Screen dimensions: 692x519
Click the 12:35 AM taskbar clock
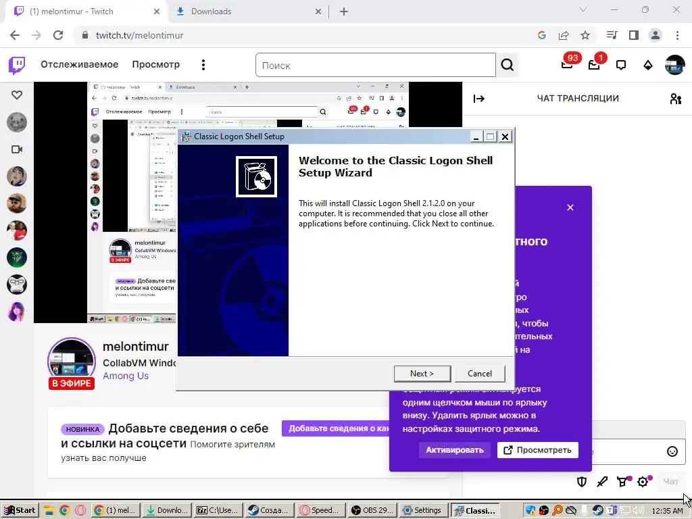pos(667,511)
